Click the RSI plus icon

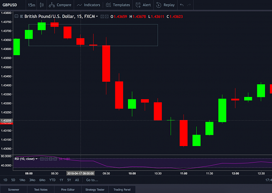point(50,159)
